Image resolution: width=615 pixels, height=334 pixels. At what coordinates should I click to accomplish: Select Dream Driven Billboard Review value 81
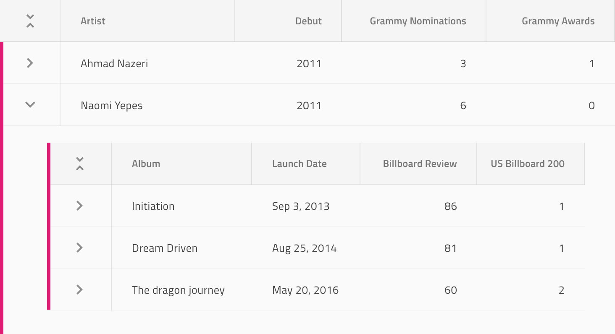[450, 248]
